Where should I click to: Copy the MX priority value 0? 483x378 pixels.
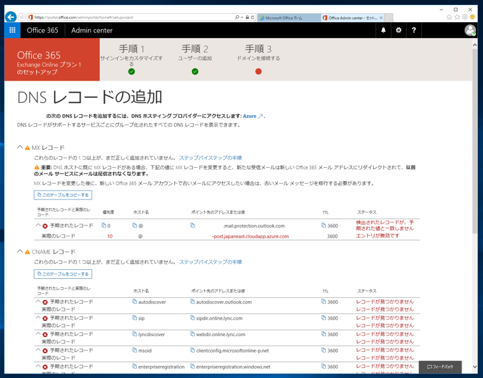(x=104, y=226)
